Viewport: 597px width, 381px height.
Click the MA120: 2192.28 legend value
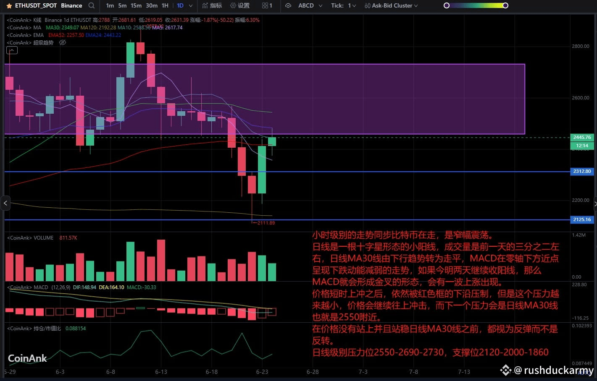[x=98, y=28]
